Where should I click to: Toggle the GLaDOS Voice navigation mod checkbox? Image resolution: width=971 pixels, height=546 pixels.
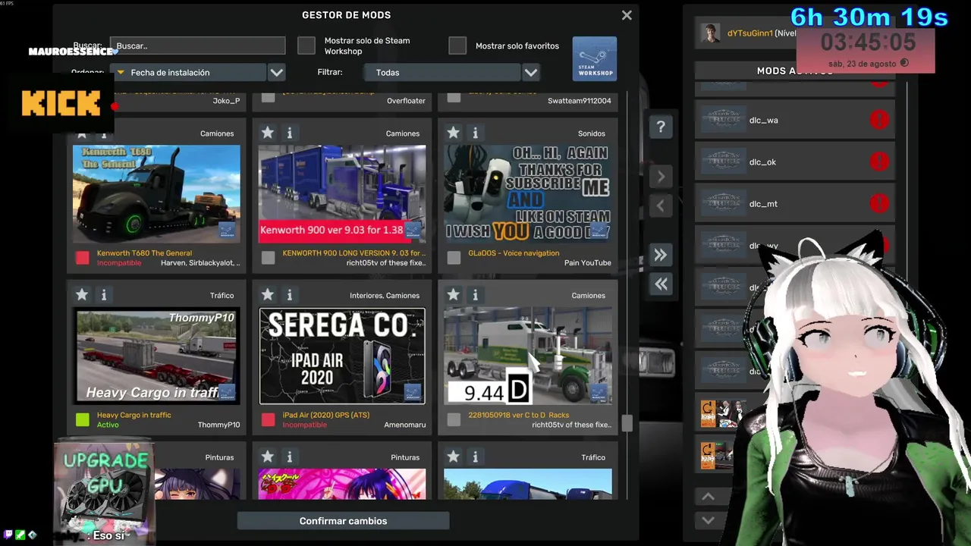[x=454, y=258]
